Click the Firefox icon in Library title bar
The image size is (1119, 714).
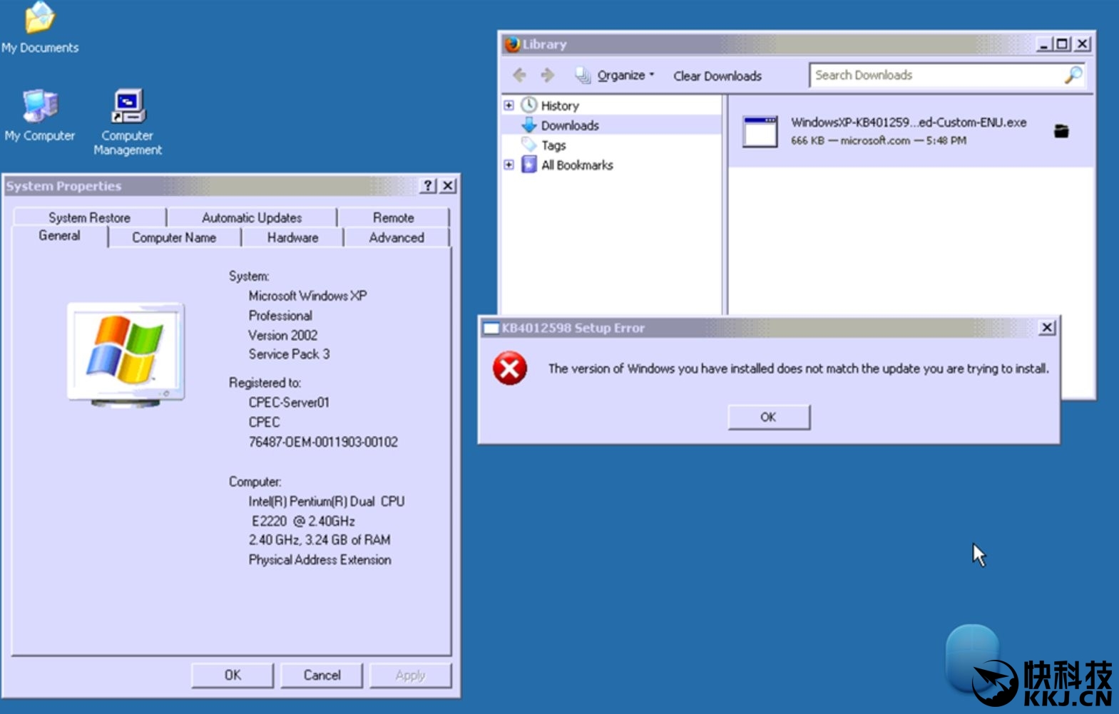click(512, 44)
